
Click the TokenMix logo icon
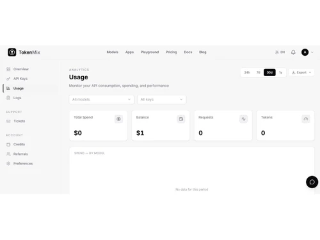coord(12,52)
